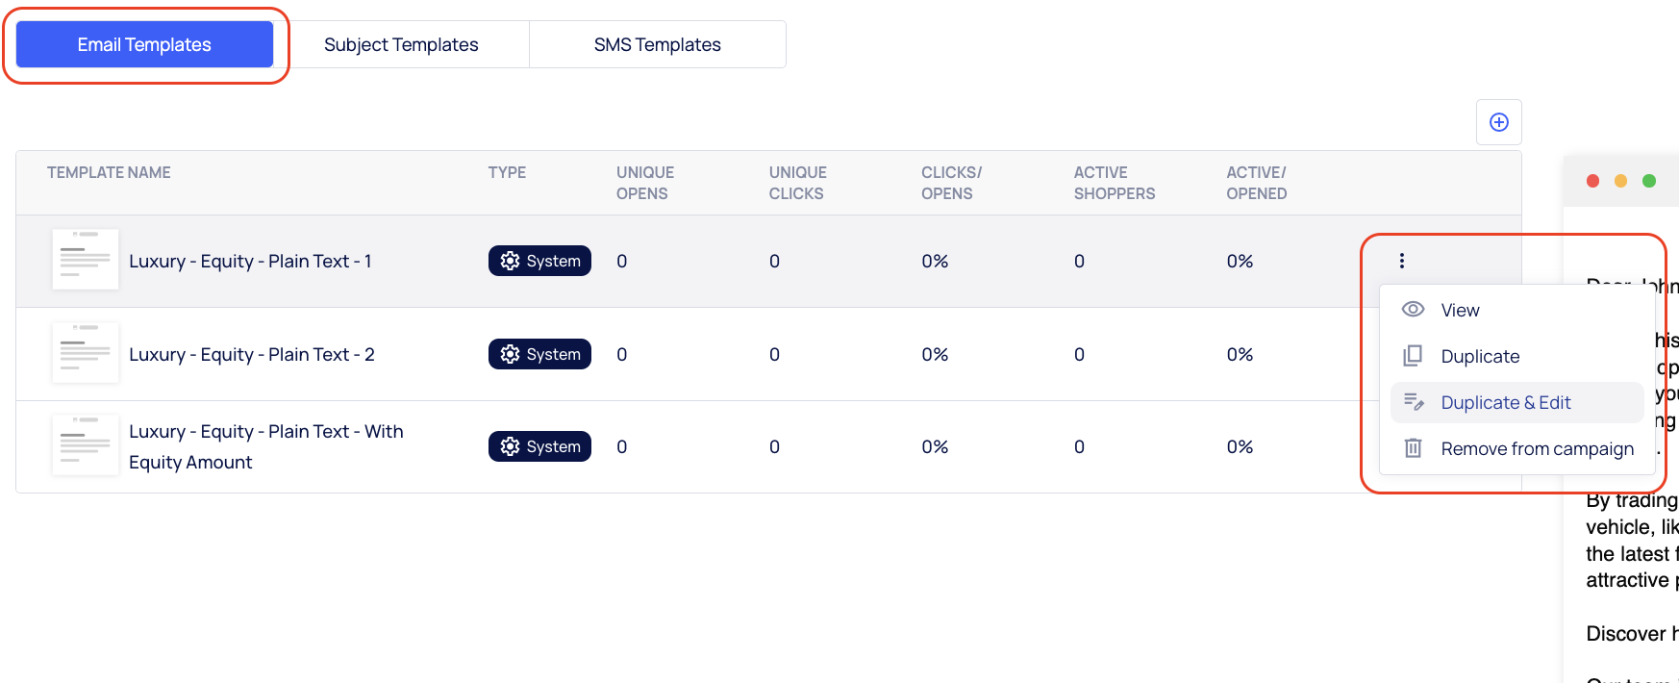Click the Duplicate & Edit pencil icon

coord(1413,402)
